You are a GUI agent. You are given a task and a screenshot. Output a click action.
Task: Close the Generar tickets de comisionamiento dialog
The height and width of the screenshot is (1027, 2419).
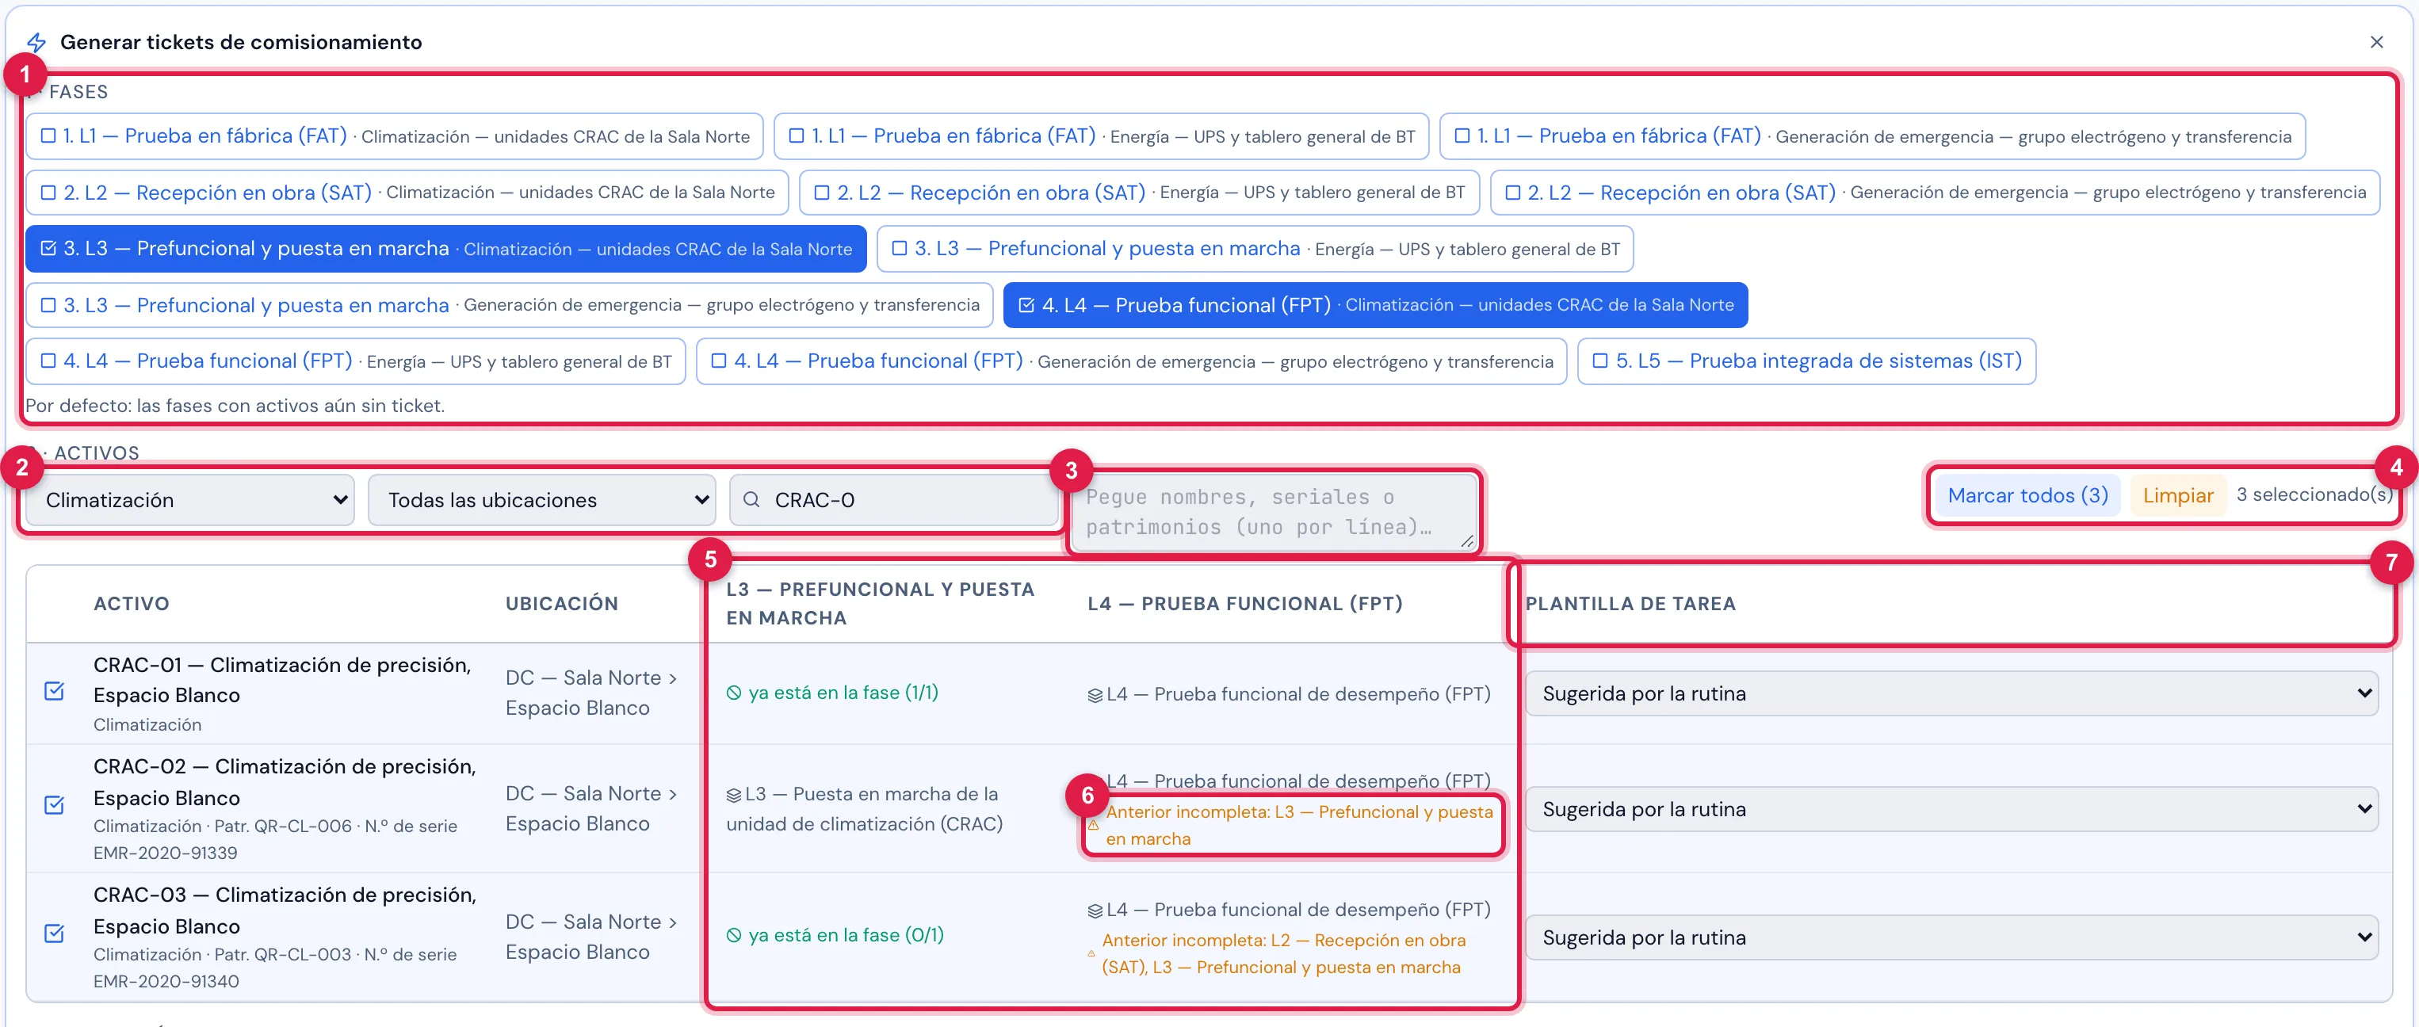2376,42
